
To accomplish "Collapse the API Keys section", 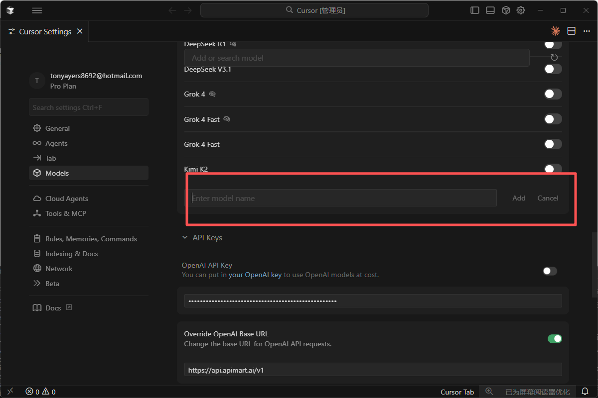I will [x=202, y=238].
